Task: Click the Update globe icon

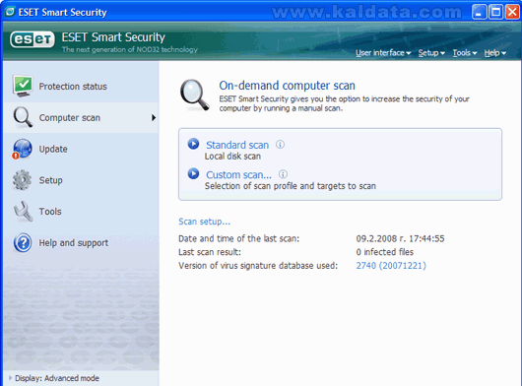Action: coord(23,149)
